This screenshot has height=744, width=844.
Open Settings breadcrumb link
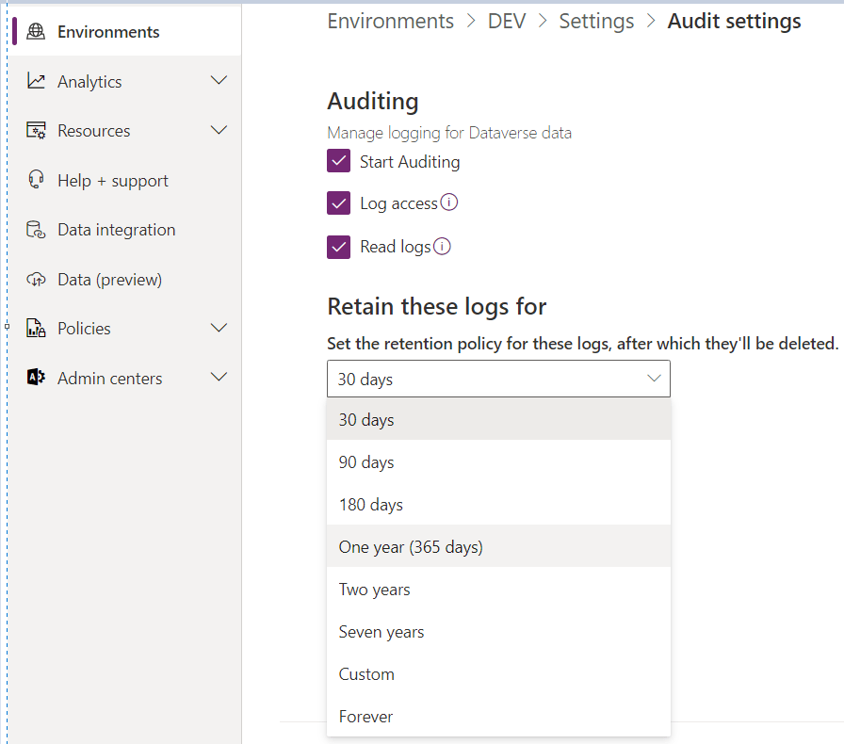pos(596,21)
